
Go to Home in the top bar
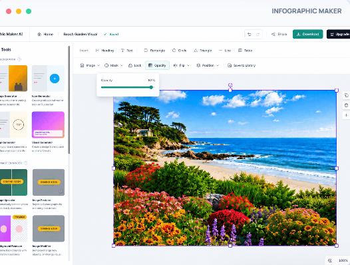coord(45,34)
